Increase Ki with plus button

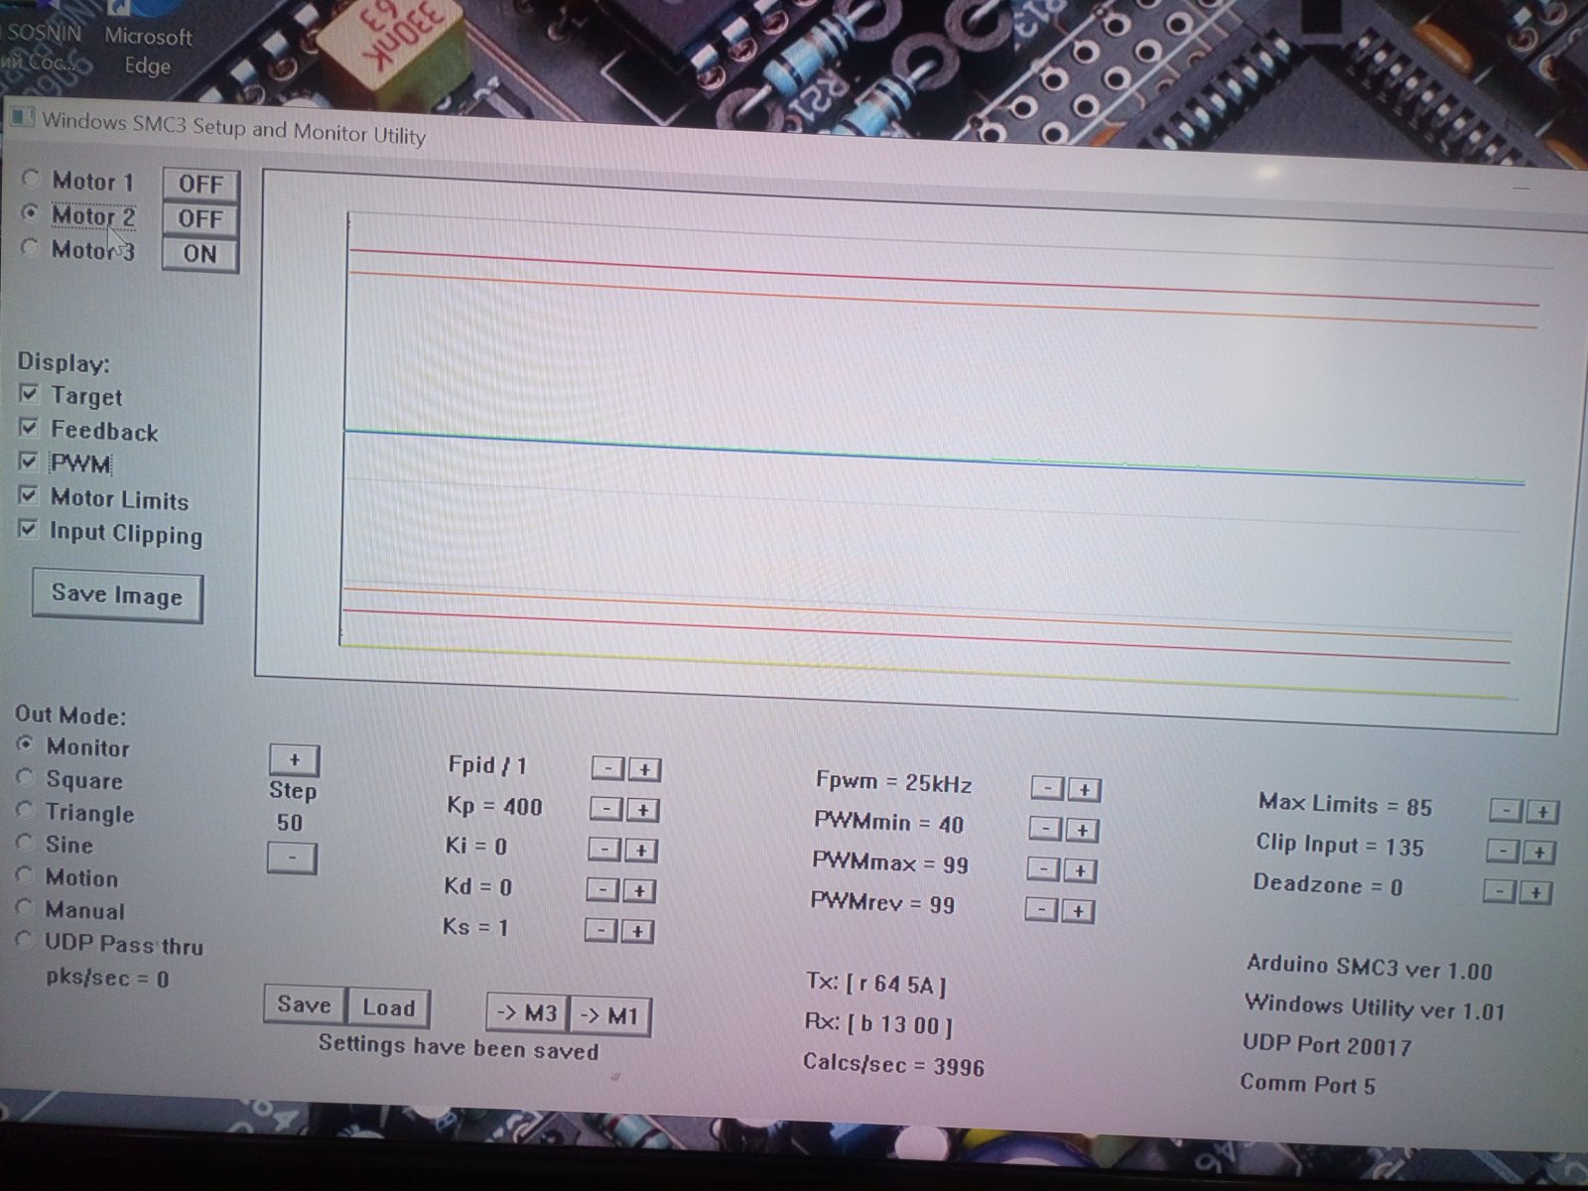(x=641, y=851)
